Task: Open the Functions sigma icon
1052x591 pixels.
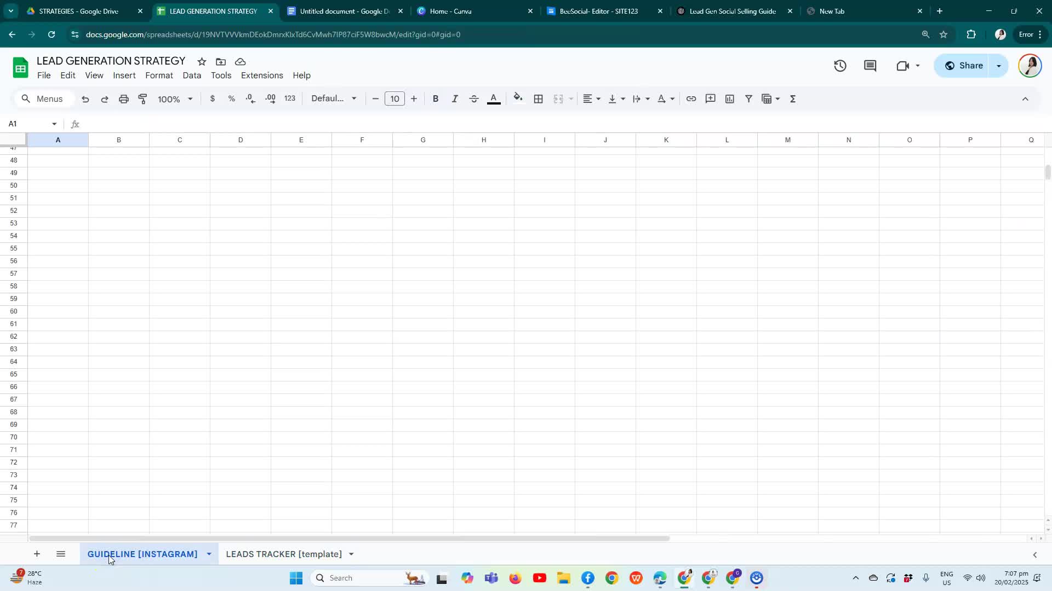Action: 793,99
